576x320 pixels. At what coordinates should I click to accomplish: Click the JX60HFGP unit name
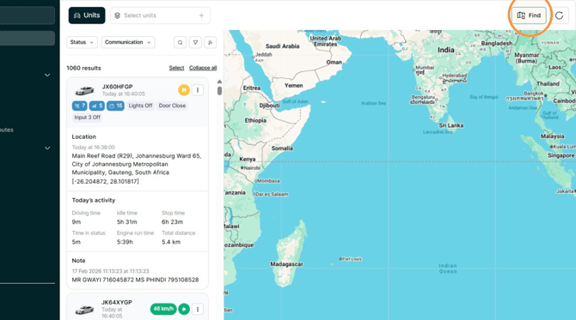click(x=117, y=87)
